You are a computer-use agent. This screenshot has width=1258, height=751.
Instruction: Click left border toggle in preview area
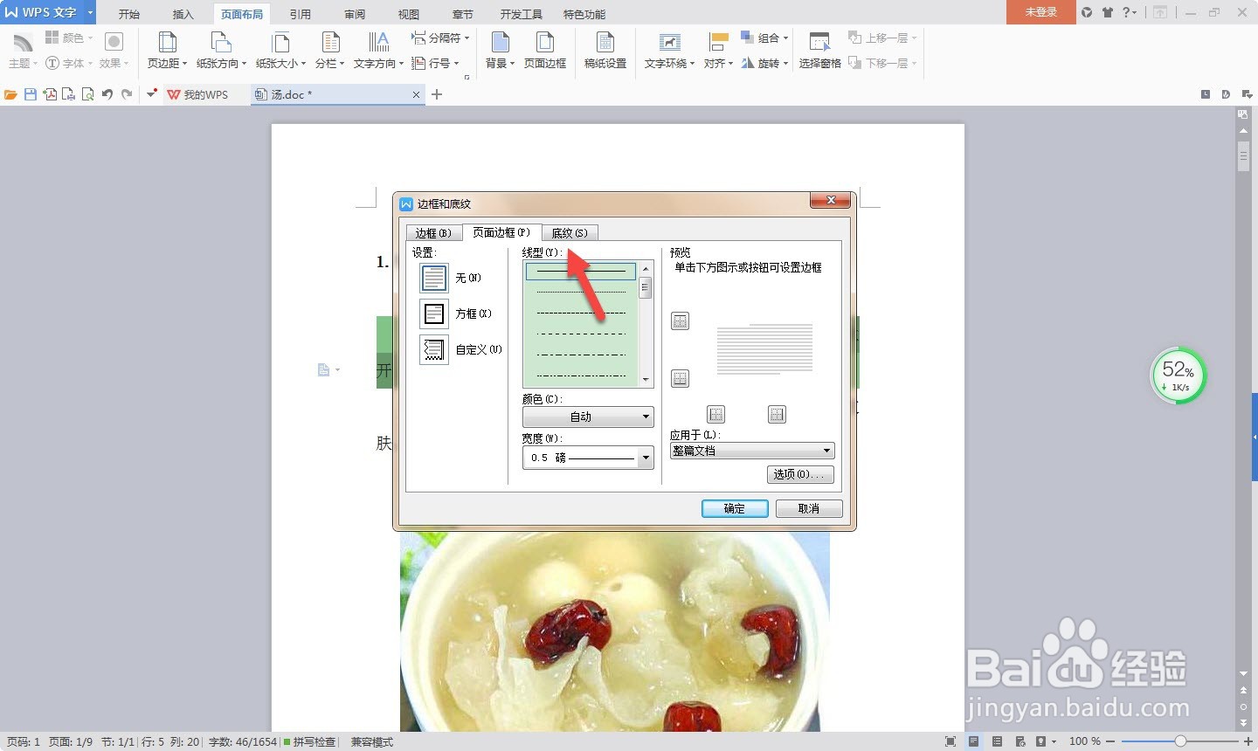[715, 414]
